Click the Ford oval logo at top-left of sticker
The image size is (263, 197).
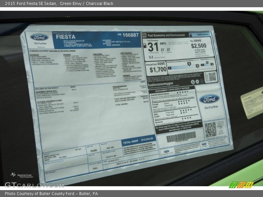(39, 37)
